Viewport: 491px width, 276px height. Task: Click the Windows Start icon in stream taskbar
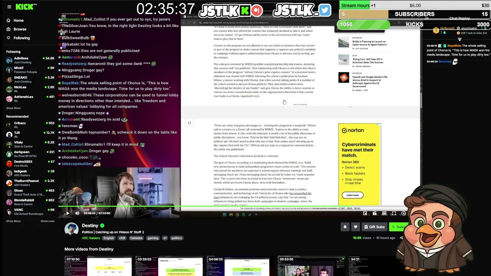[225, 215]
